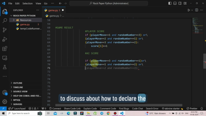Image resolution: width=206 pixels, height=116 pixels.
Task: Expand the OUTLINE section
Action: tap(26, 83)
